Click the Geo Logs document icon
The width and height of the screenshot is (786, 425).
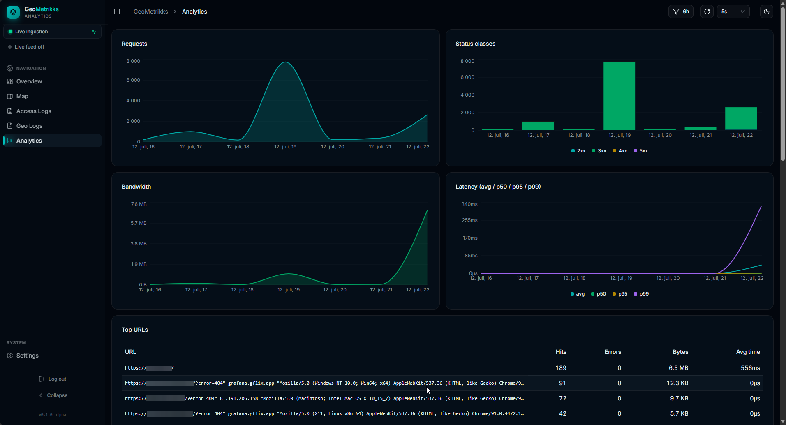pyautogui.click(x=10, y=126)
